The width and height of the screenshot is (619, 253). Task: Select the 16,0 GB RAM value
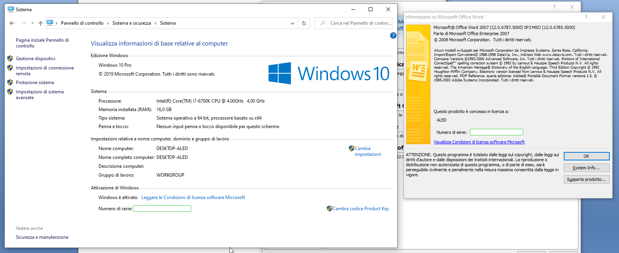(x=164, y=110)
